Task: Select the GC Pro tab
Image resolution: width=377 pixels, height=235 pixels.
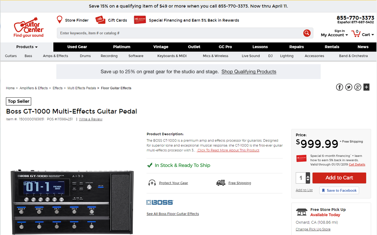Action: [x=225, y=47]
